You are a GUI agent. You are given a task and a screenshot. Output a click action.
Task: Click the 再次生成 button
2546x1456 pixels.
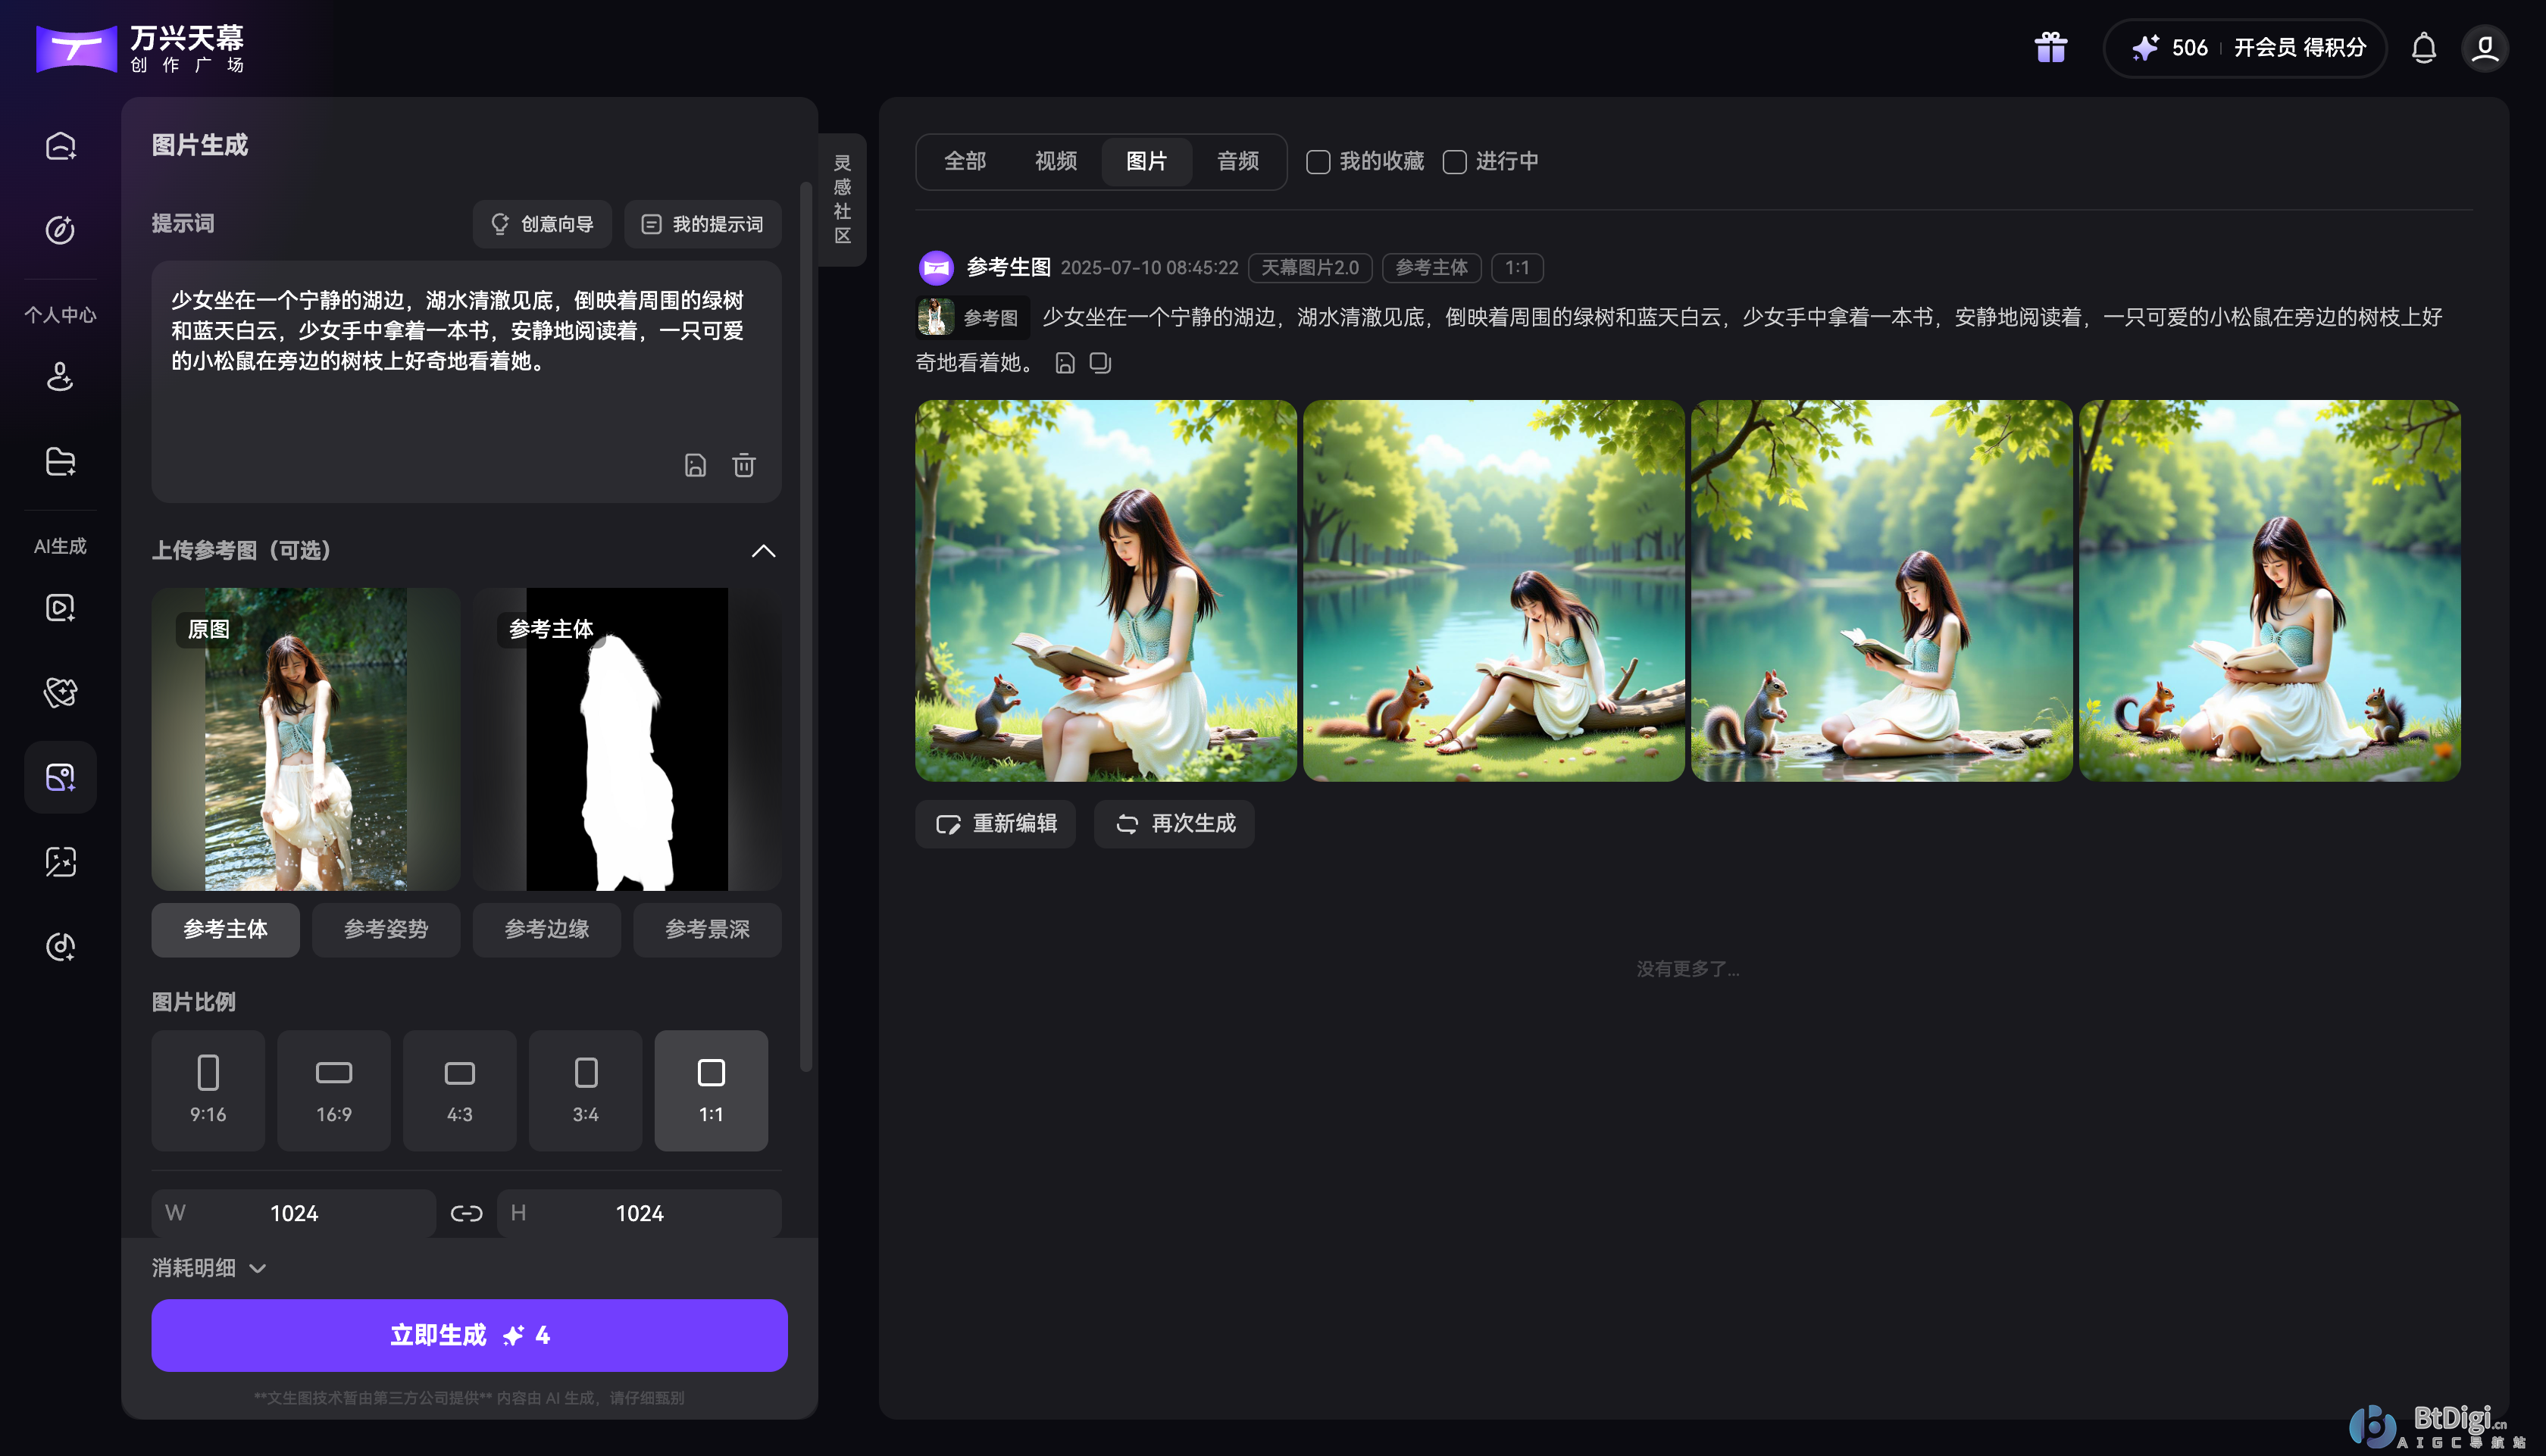point(1174,823)
